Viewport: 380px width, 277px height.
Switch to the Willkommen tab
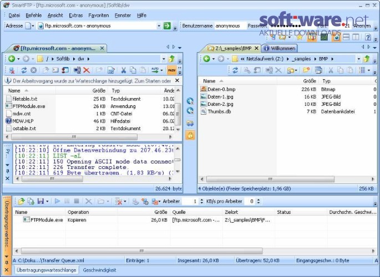(280, 48)
